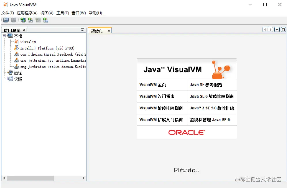This screenshot has width=287, height=188.
Task: Select org.jetbrains.jps.cmdline.Launcher process
Action: pyautogui.click(x=53, y=60)
